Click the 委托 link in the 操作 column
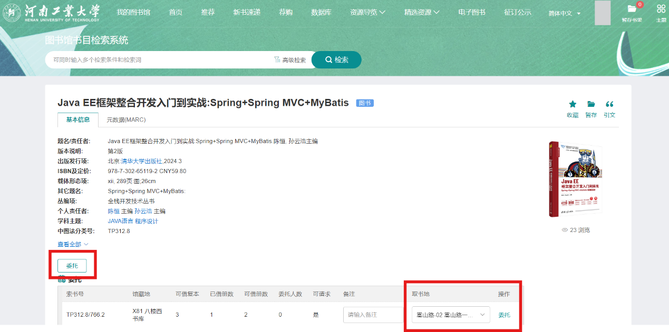669x332 pixels. click(504, 315)
